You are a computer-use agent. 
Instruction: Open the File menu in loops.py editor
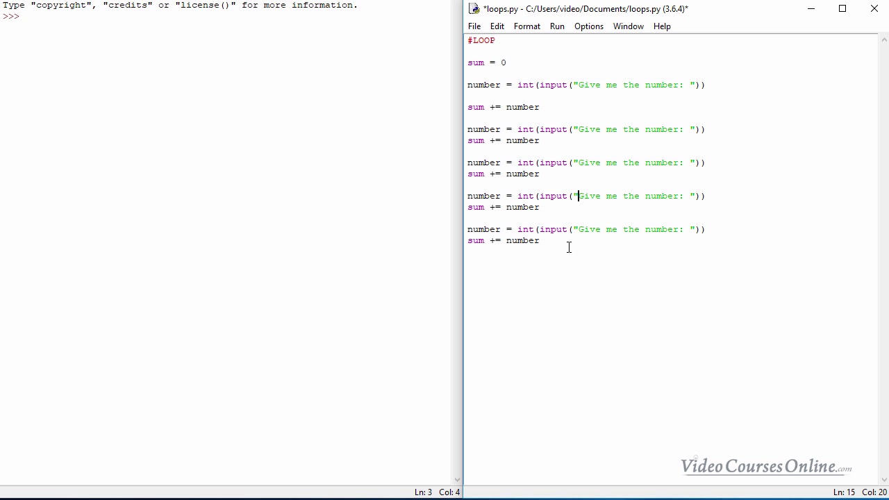point(474,26)
